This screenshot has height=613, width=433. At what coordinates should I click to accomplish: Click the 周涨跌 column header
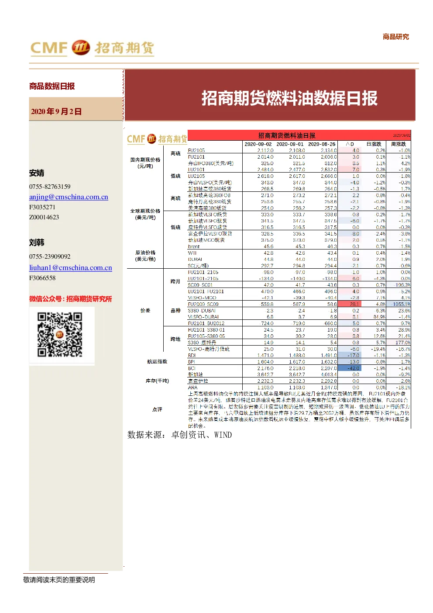coord(399,144)
